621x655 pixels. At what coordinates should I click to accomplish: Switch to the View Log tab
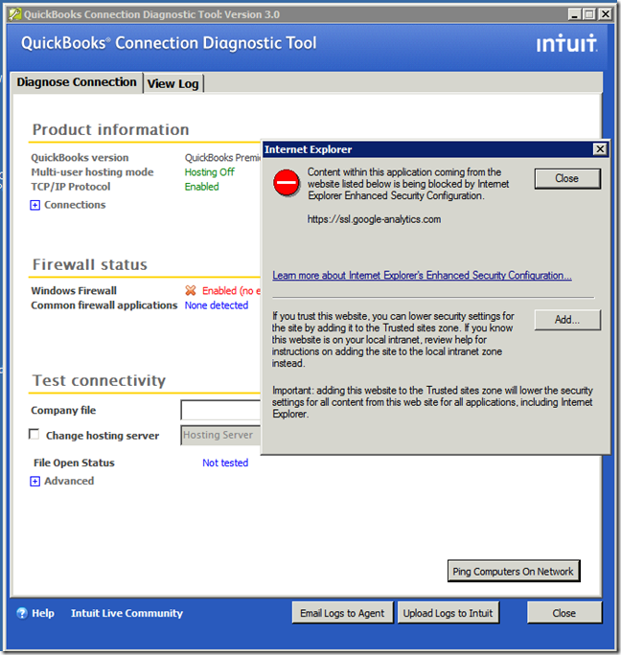point(173,83)
